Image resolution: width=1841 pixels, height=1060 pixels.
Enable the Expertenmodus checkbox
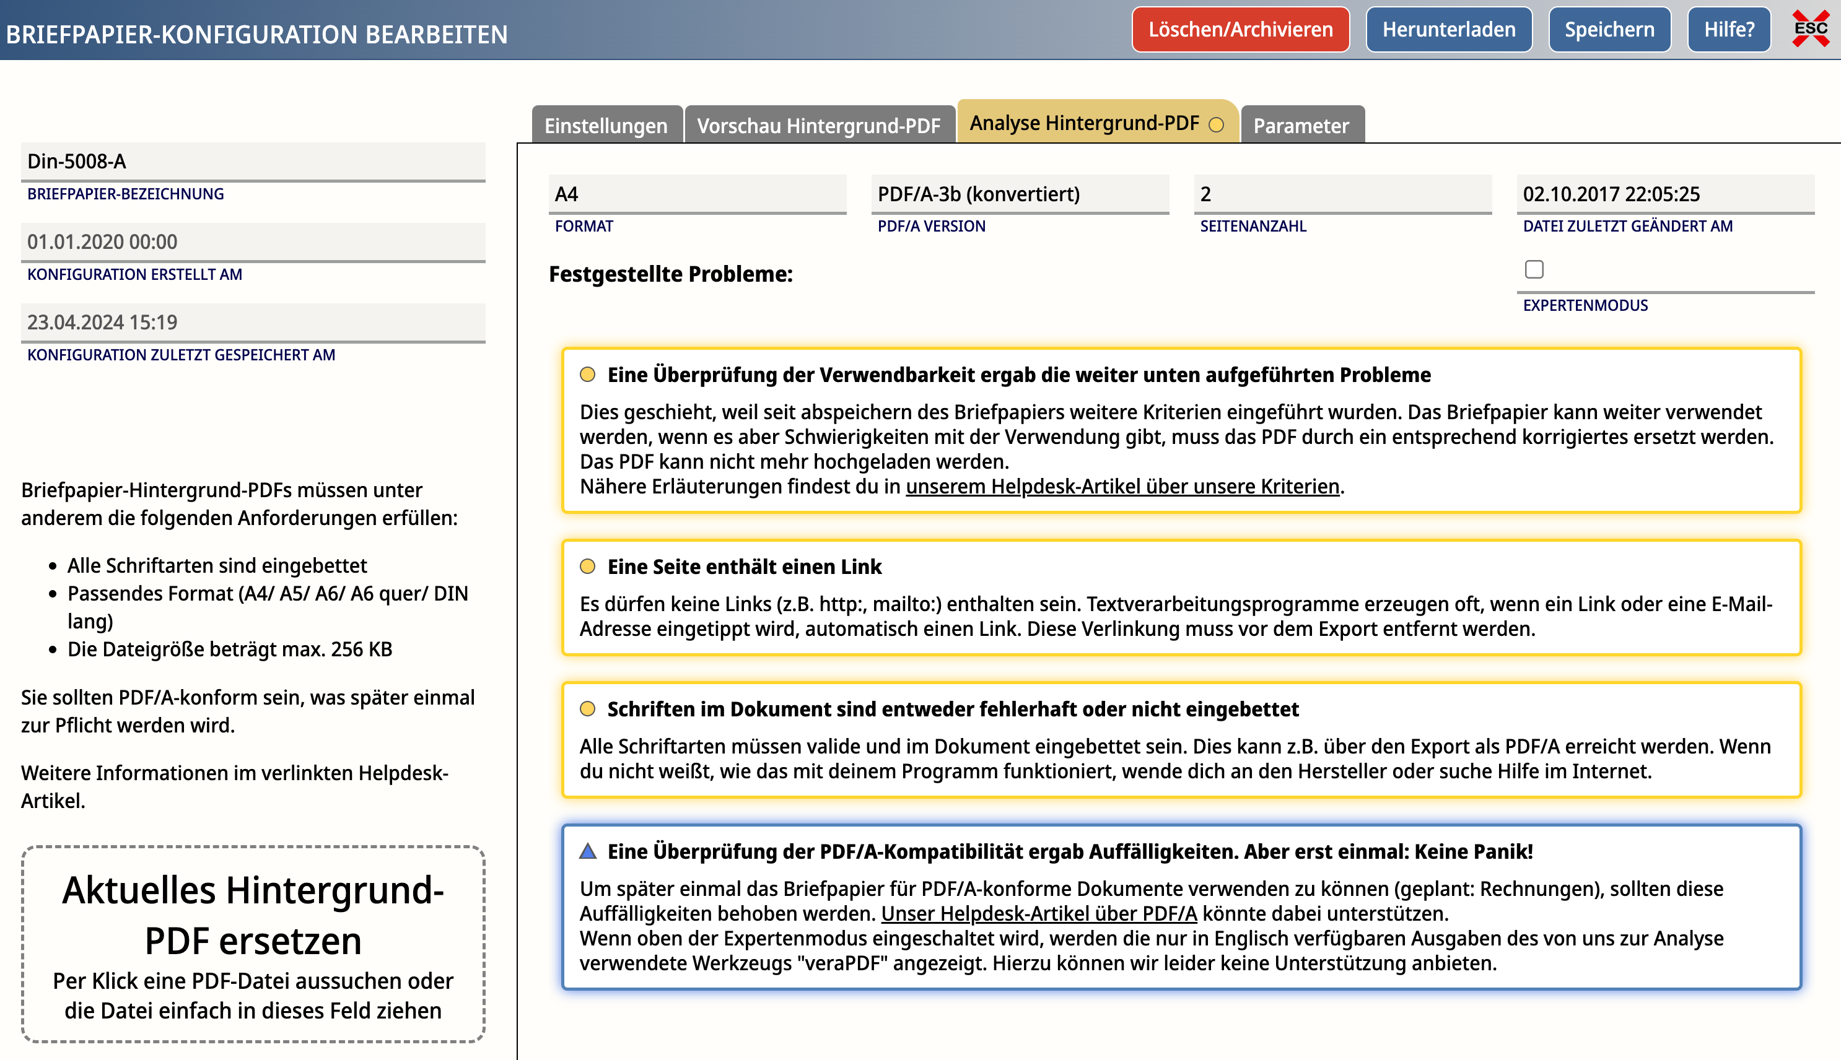pyautogui.click(x=1534, y=269)
